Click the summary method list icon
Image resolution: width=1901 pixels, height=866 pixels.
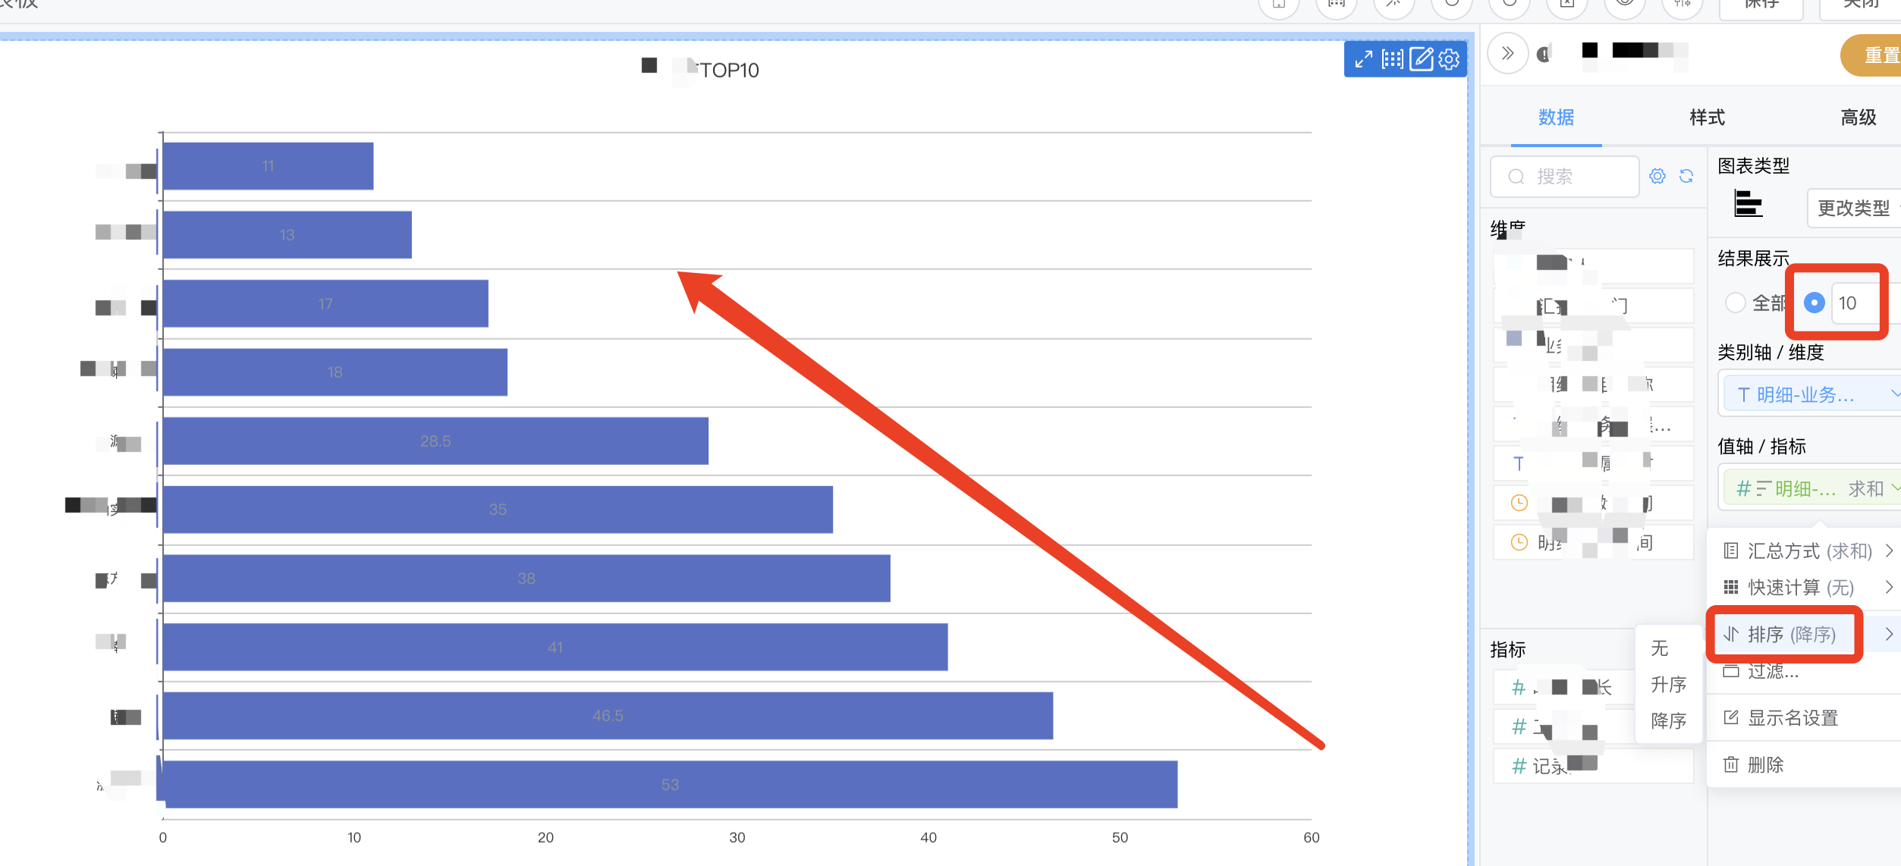(1731, 551)
